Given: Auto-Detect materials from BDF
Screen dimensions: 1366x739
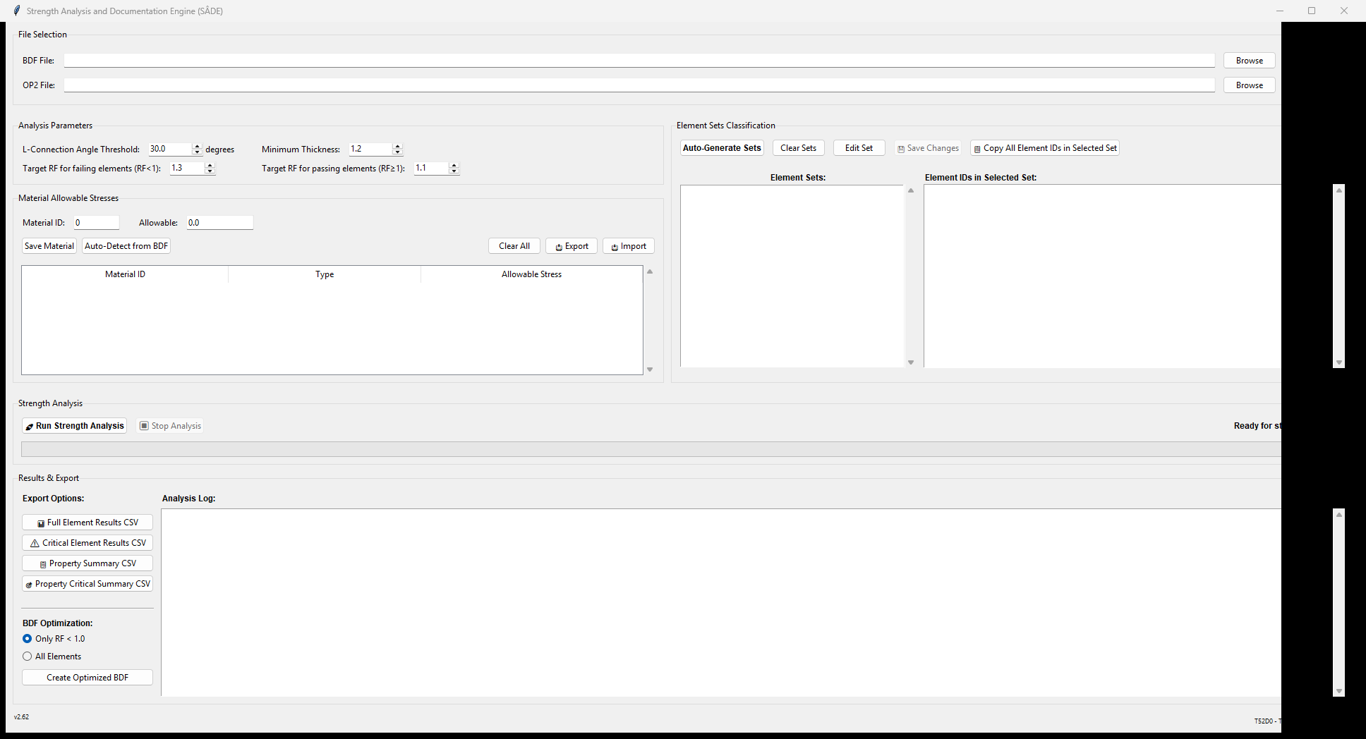Looking at the screenshot, I should [126, 245].
